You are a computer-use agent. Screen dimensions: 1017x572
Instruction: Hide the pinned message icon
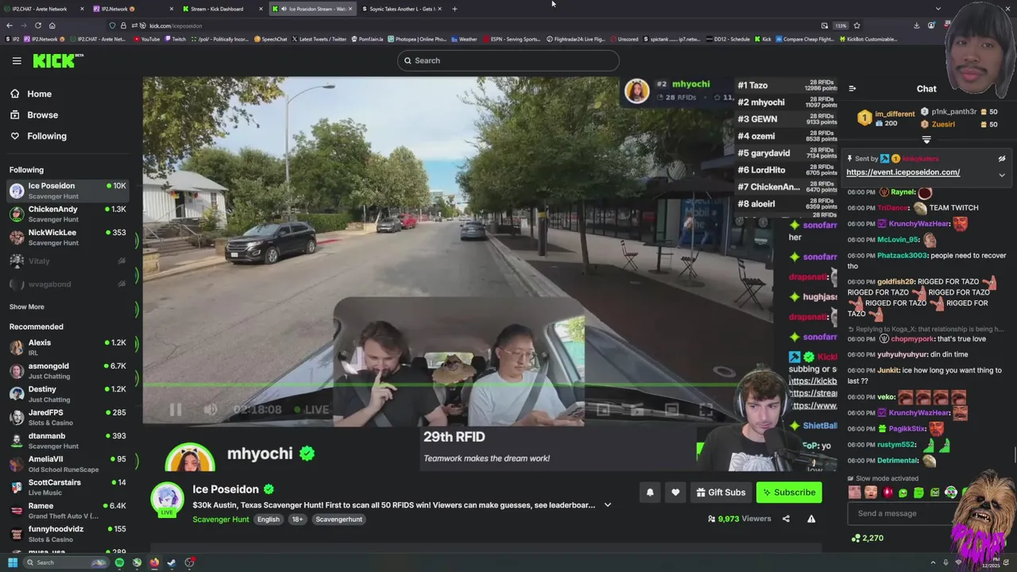pyautogui.click(x=1002, y=159)
